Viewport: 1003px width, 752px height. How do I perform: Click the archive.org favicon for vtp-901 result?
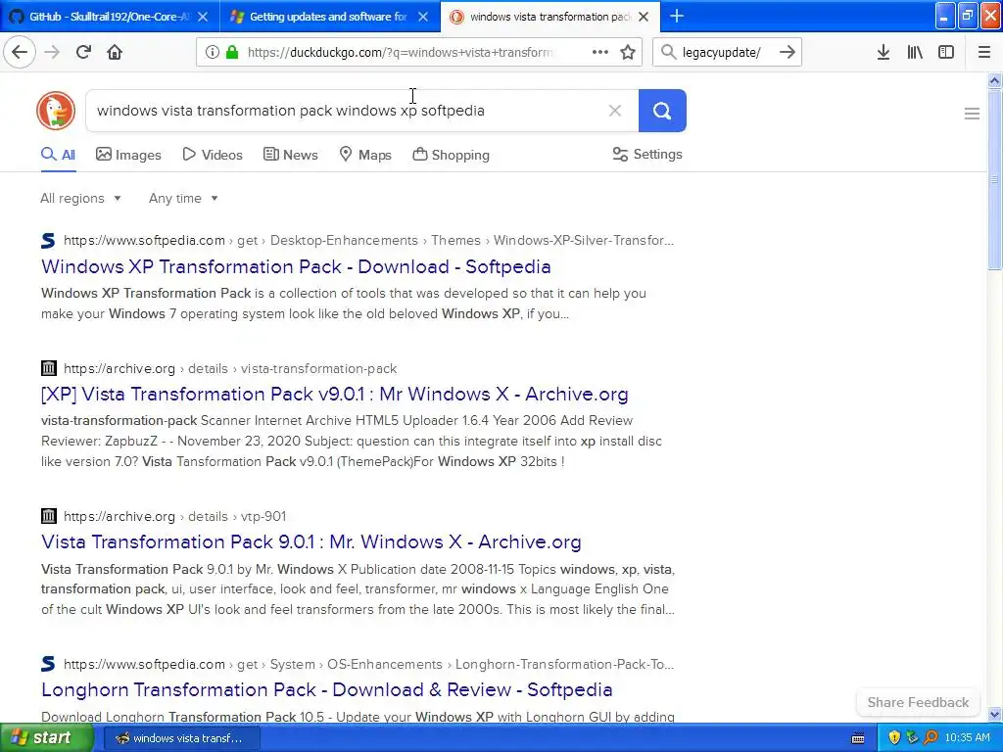(x=49, y=516)
